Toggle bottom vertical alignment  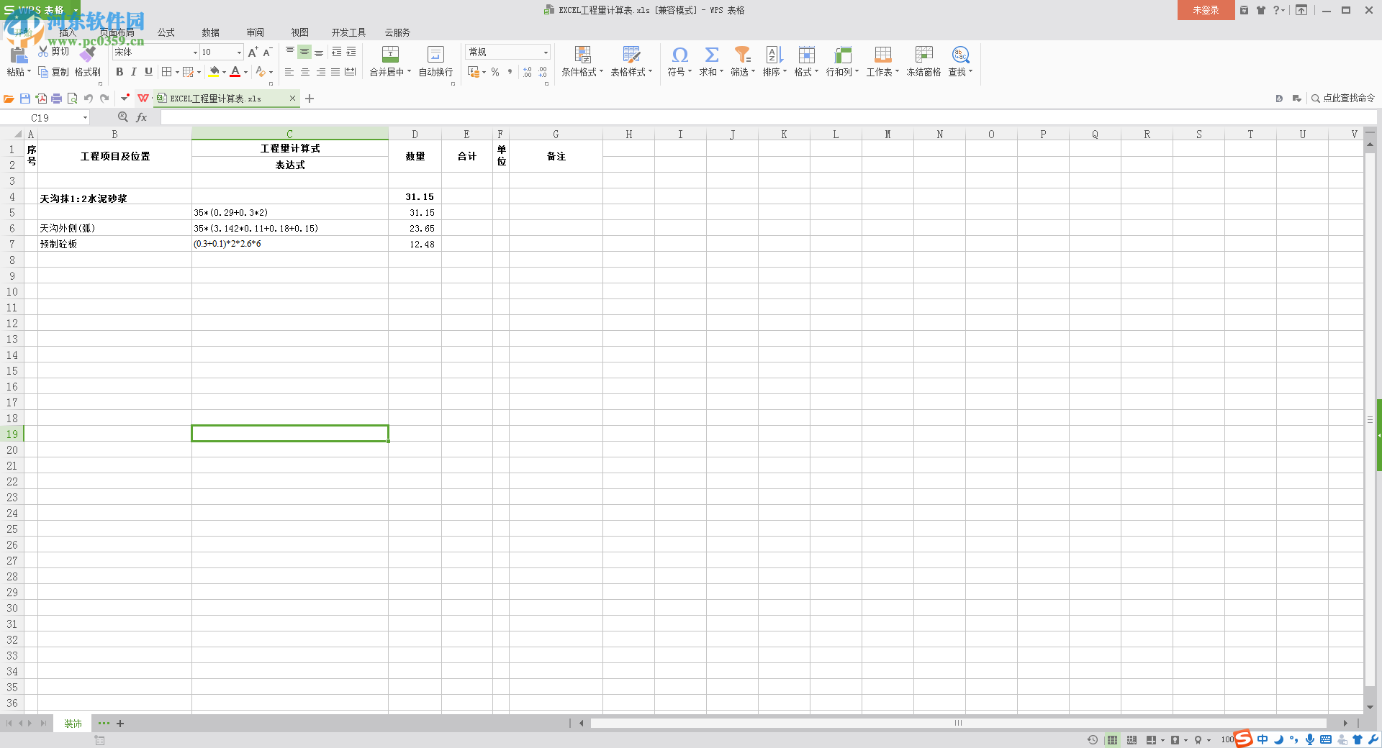point(319,52)
